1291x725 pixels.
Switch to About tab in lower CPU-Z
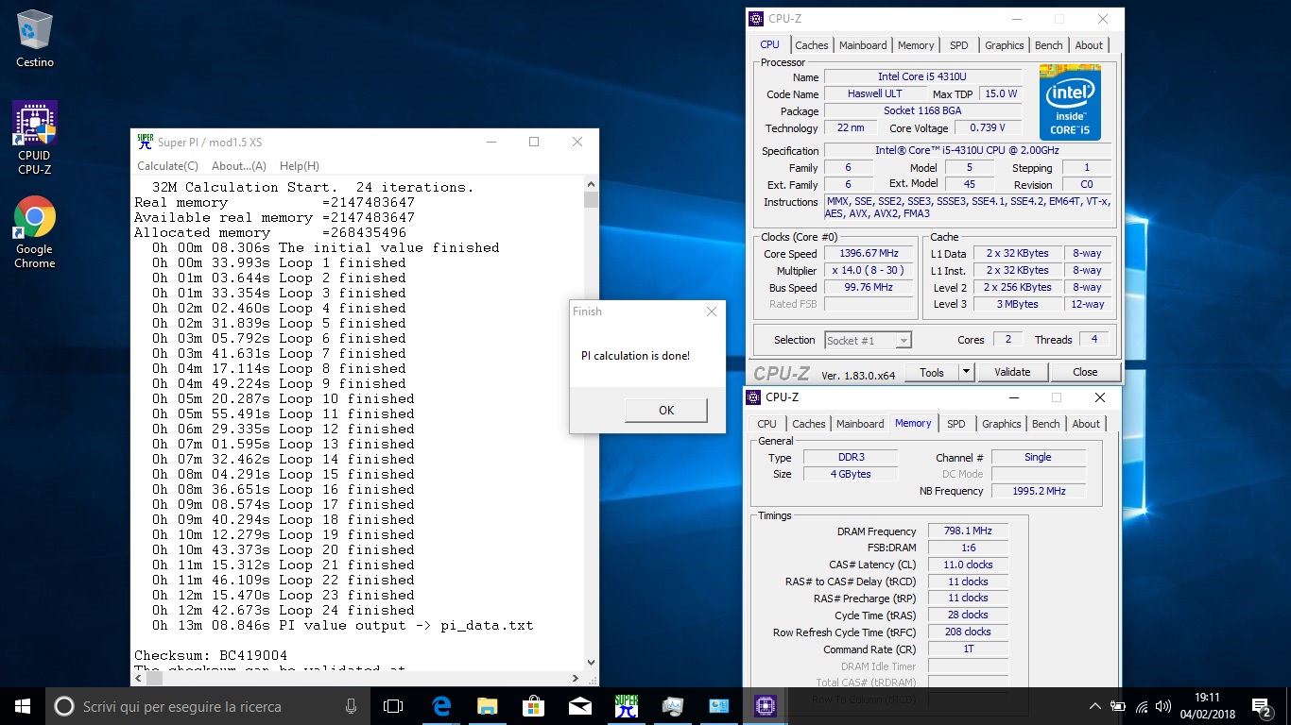[x=1086, y=424]
